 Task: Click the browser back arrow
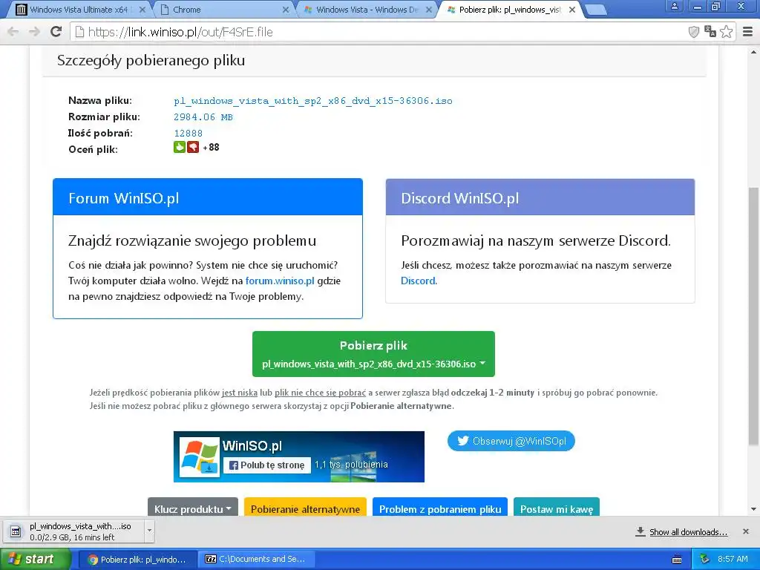(13, 32)
